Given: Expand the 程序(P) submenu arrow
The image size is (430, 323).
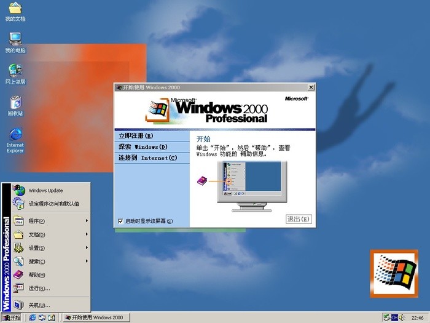Looking at the screenshot, I should [87, 220].
